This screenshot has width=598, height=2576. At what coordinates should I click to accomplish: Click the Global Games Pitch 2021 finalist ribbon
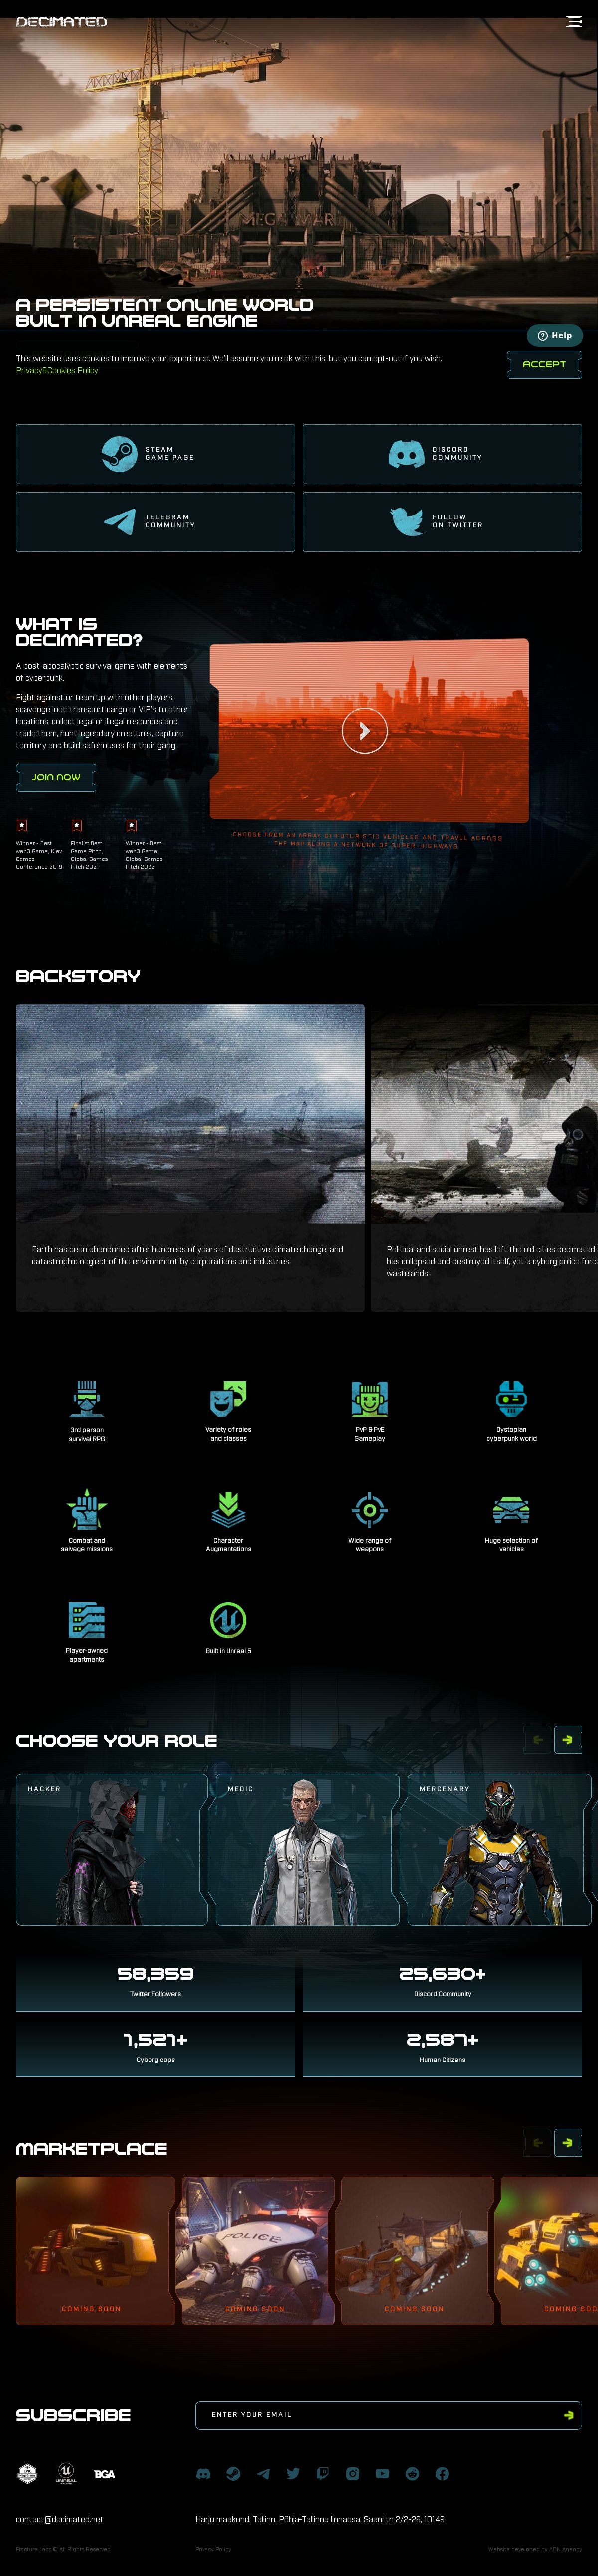click(x=77, y=825)
